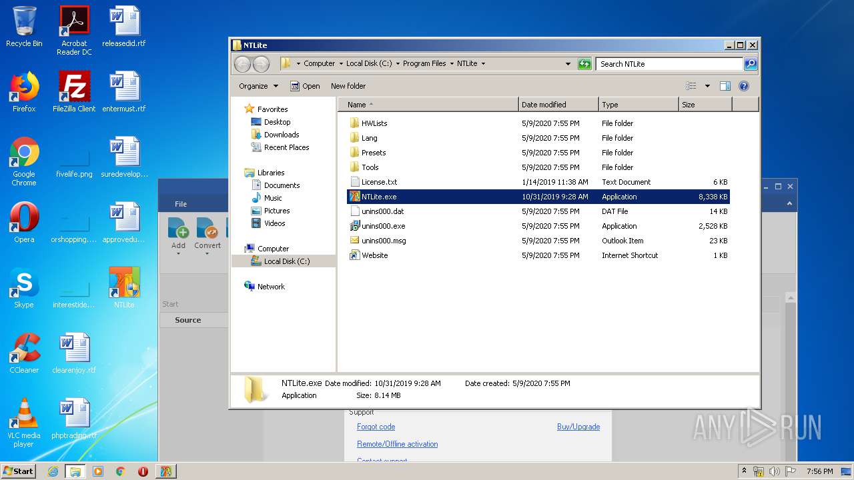Sort files by the Date modified column
This screenshot has height=480, width=854.
coord(558,105)
